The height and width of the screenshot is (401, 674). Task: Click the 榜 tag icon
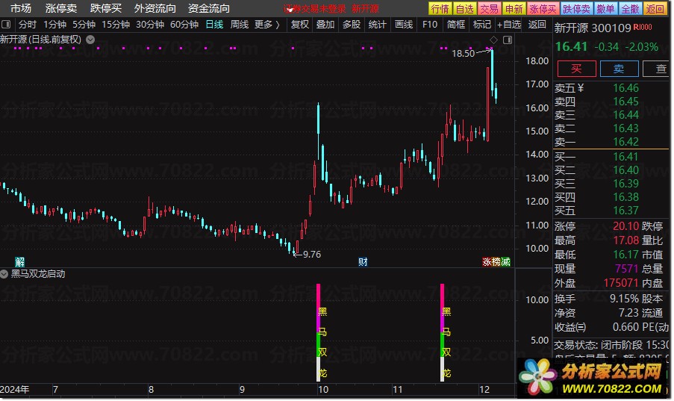(x=496, y=261)
